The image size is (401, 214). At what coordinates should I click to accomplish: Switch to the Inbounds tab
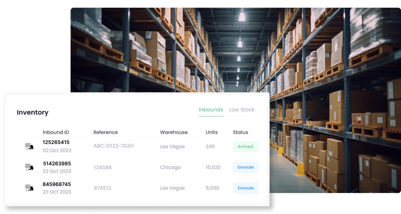211,110
